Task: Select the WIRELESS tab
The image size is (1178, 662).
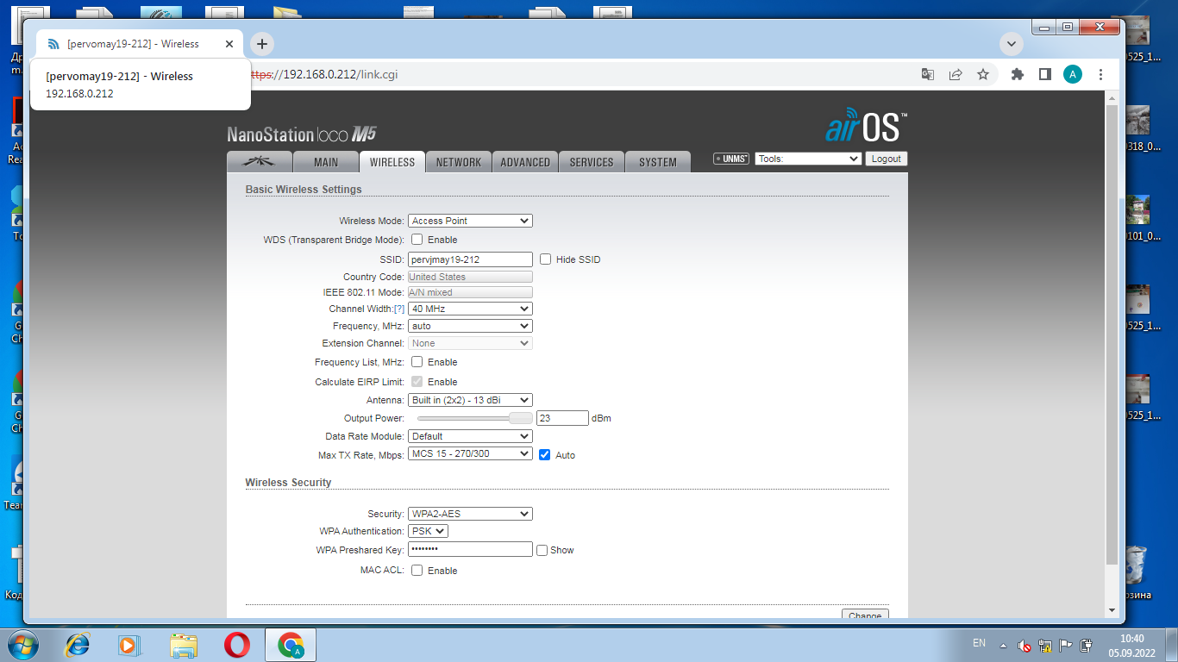Action: pos(392,162)
